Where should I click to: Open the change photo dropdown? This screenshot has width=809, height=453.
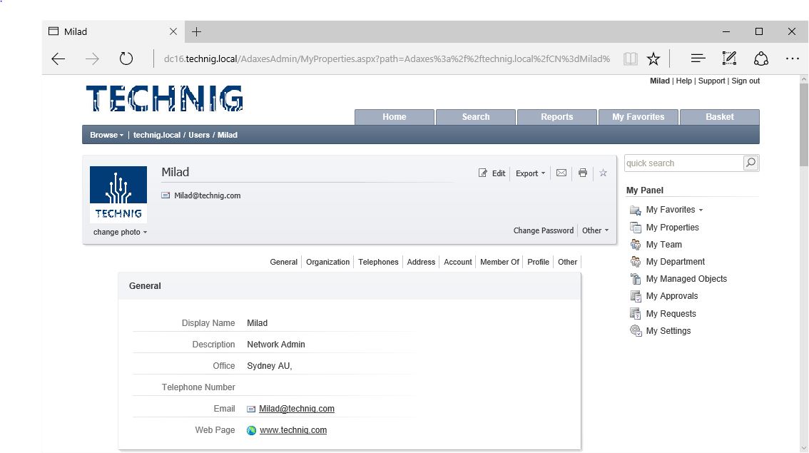[x=121, y=232]
